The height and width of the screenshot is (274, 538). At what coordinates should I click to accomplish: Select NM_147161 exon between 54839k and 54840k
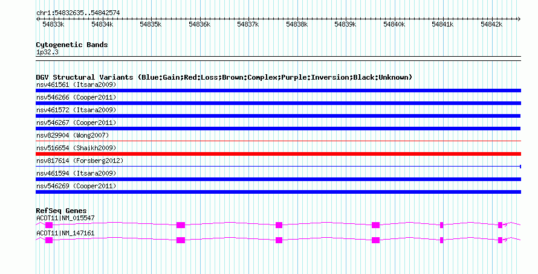coord(376,240)
